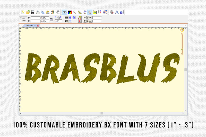Screen dimensions: 206x137
Task: Click vertical scrollbar up arrow
Action: pos(186,29)
